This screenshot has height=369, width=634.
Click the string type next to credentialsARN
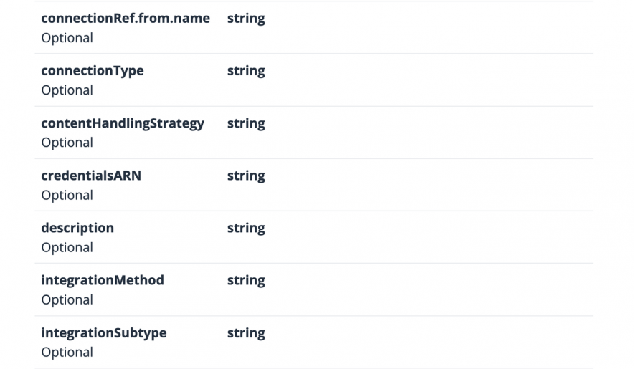[246, 176]
